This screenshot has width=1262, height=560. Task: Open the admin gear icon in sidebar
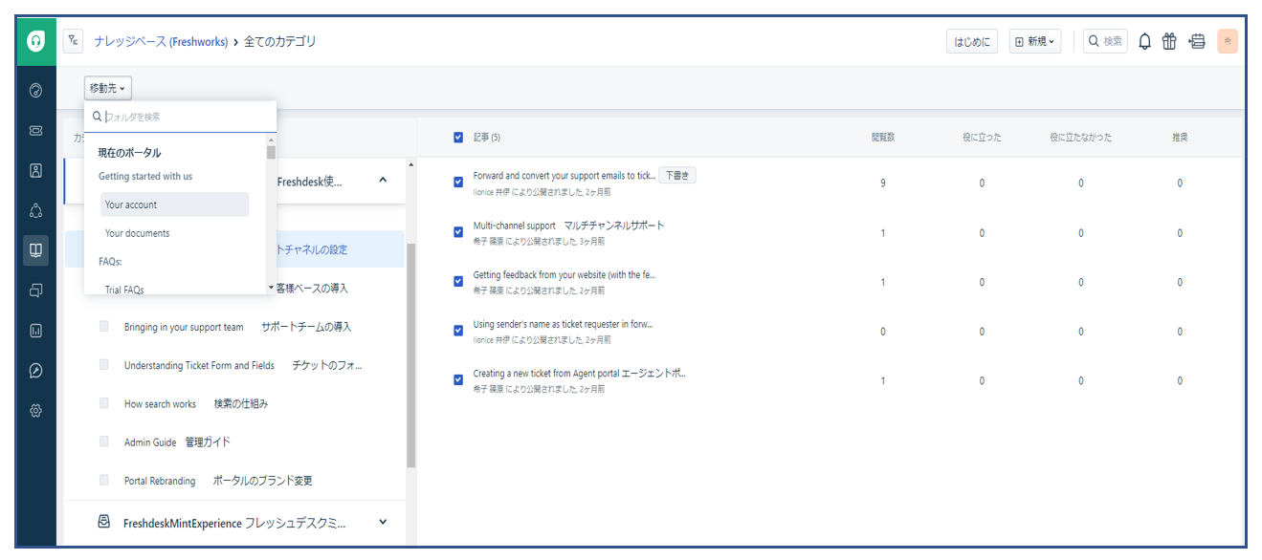[36, 410]
